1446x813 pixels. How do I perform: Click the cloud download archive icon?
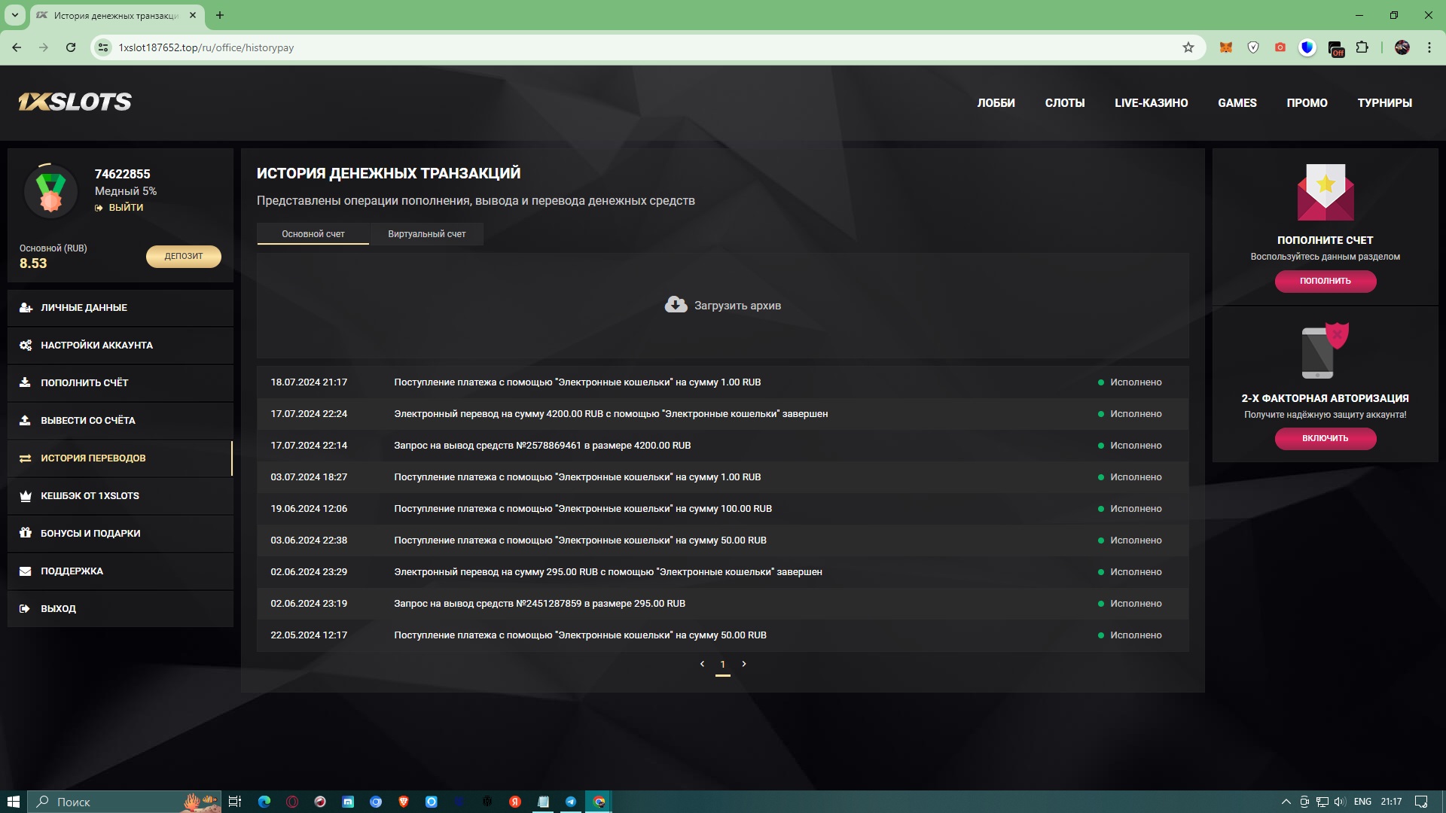(676, 304)
